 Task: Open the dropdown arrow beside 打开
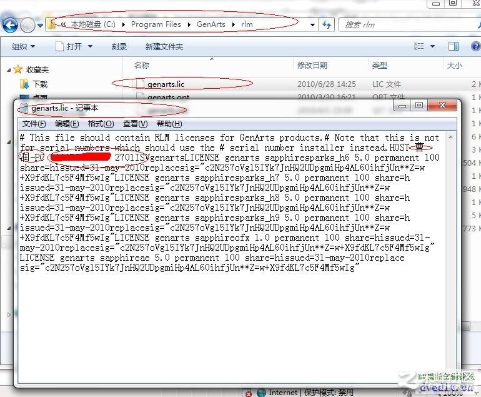pos(90,47)
